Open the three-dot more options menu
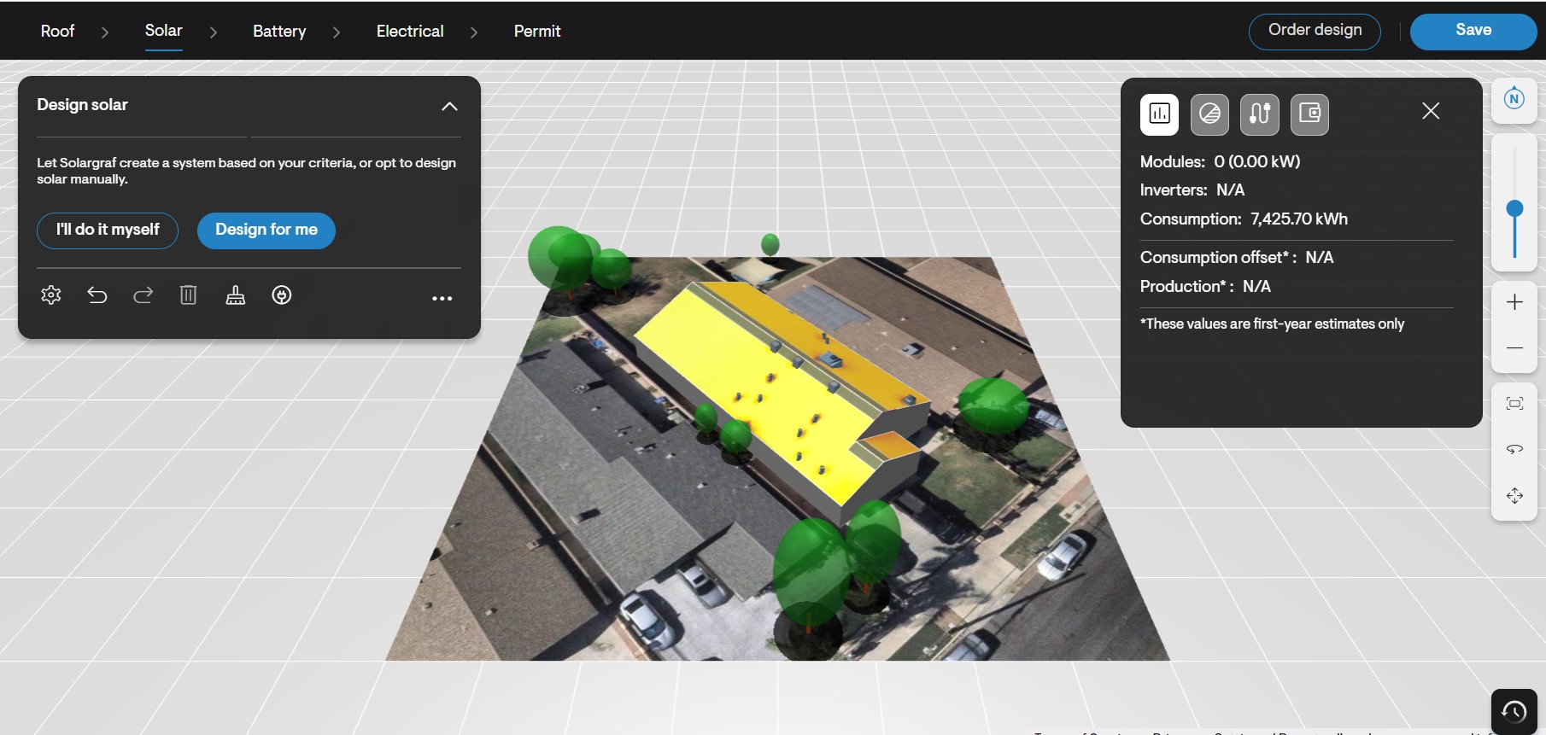 pos(442,298)
